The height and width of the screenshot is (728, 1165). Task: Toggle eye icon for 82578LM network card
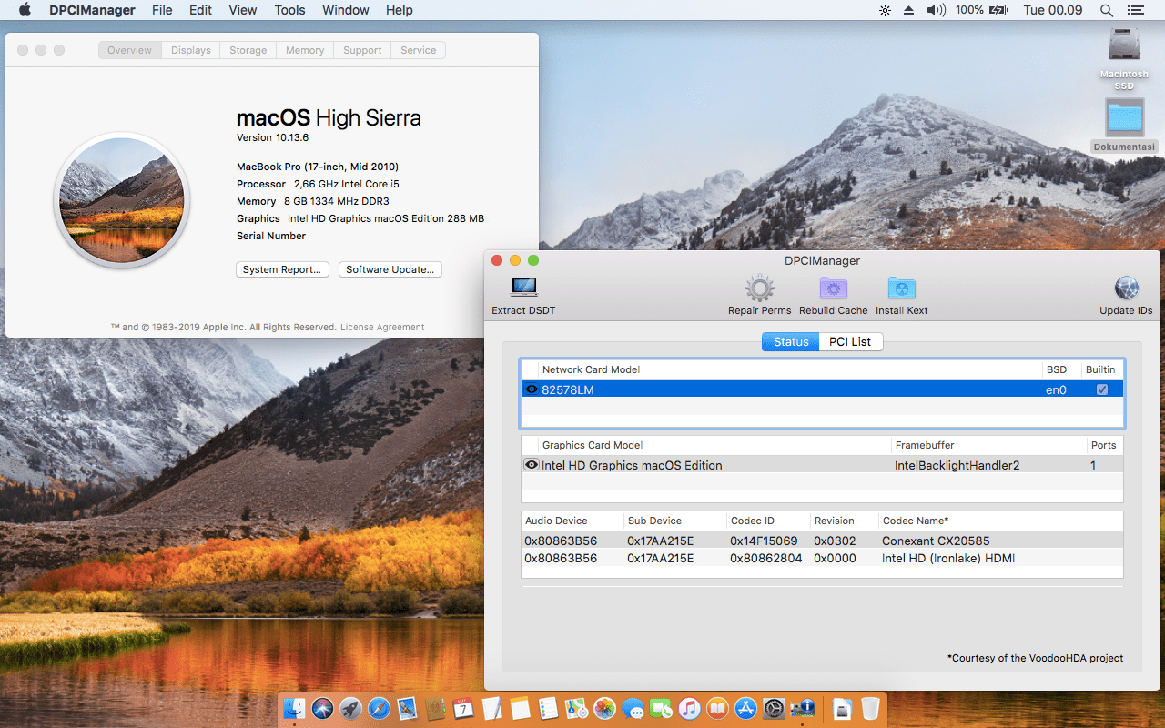(532, 389)
